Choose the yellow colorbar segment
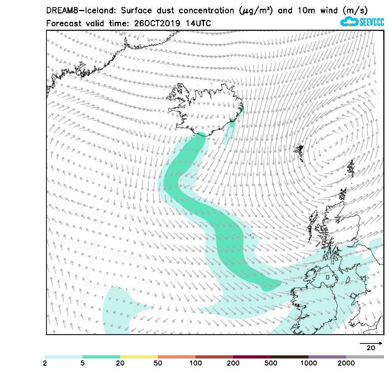 tap(139, 357)
